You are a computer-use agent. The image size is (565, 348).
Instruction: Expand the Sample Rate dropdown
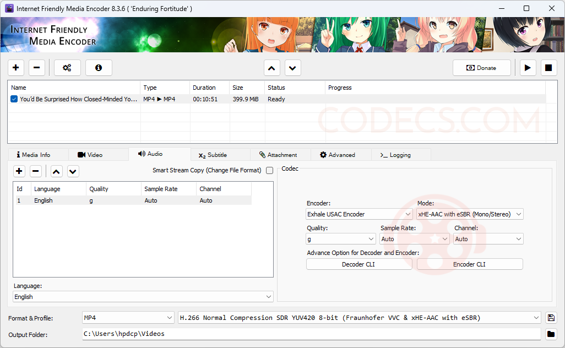[414, 239]
